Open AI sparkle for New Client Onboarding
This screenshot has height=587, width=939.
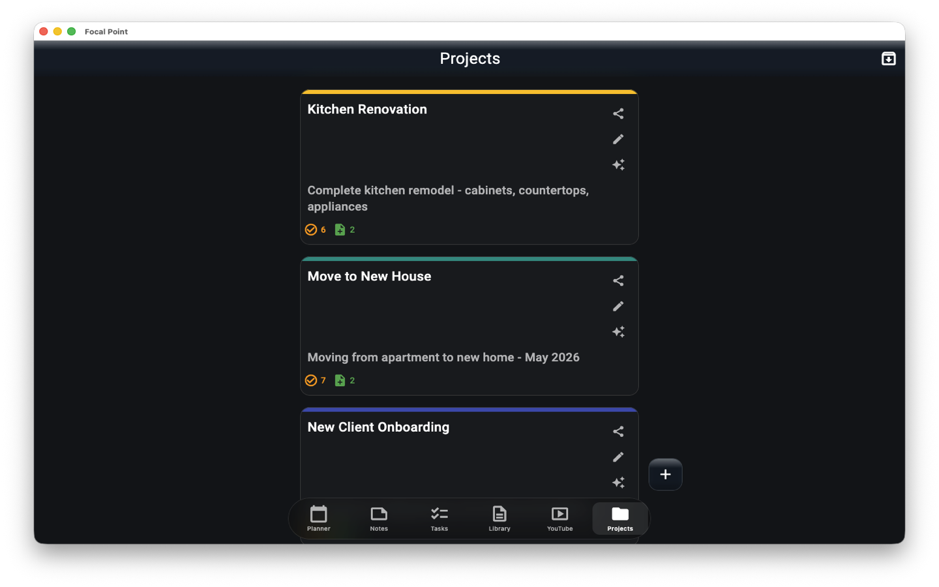[618, 482]
